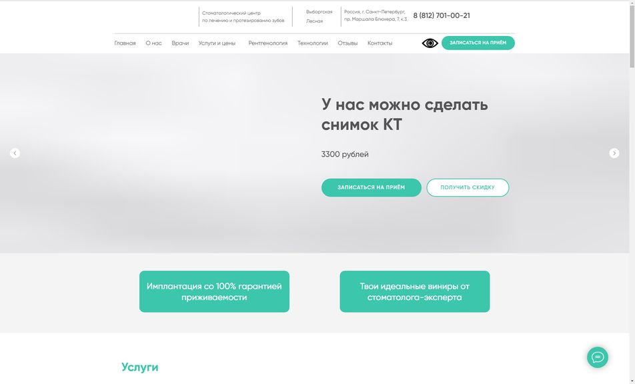Open the Отзывы page
The width and height of the screenshot is (635, 384).
pyautogui.click(x=348, y=43)
